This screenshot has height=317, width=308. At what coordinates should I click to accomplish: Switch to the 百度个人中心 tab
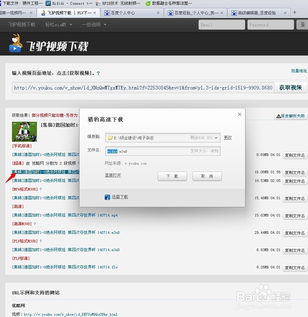coord(132,13)
